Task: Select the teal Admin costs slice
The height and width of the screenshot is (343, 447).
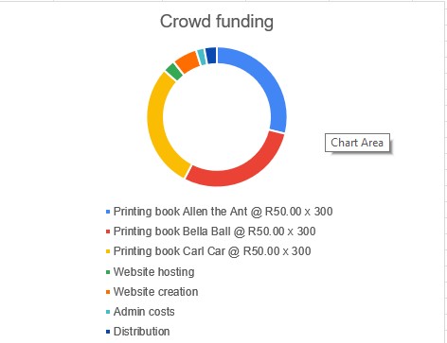Action: pos(202,57)
